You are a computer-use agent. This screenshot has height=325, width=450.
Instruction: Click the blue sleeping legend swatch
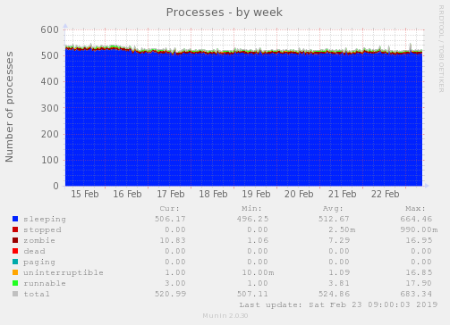(x=15, y=219)
